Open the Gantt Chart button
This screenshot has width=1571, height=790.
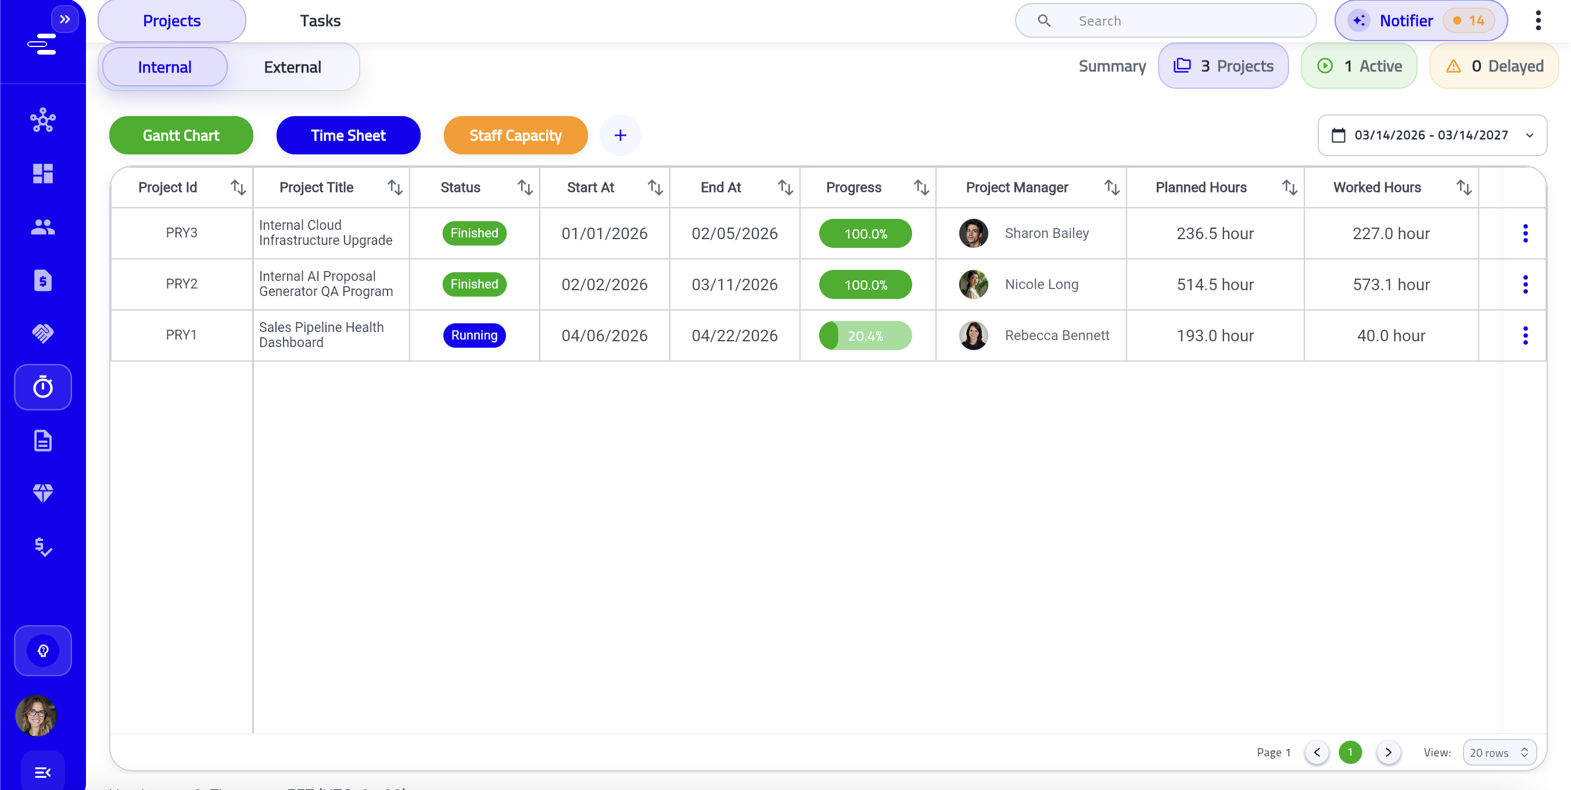coord(181,135)
